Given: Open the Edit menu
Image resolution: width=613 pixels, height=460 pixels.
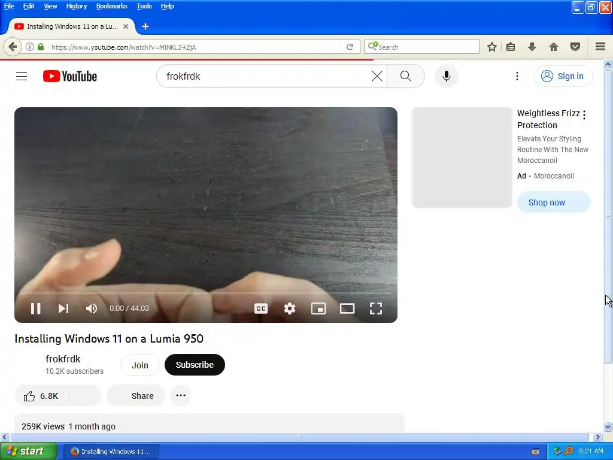Looking at the screenshot, I should pos(29,6).
